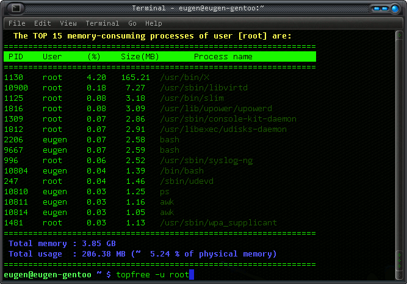The image size is (407, 284).
Task: Click the size value 1.05
Action: point(135,213)
